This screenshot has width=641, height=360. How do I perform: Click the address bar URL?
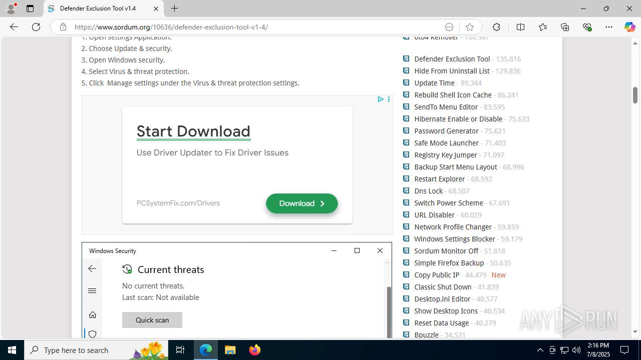coord(171,27)
